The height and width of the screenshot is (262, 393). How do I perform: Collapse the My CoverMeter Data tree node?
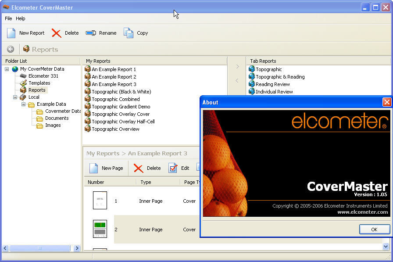7,69
